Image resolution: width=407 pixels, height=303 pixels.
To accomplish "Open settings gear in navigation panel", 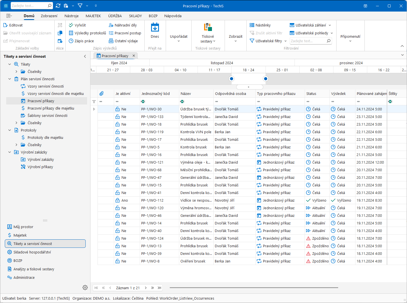I will click(x=85, y=288).
